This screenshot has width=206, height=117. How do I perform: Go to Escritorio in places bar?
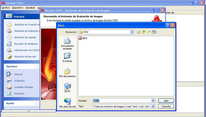click(67, 57)
